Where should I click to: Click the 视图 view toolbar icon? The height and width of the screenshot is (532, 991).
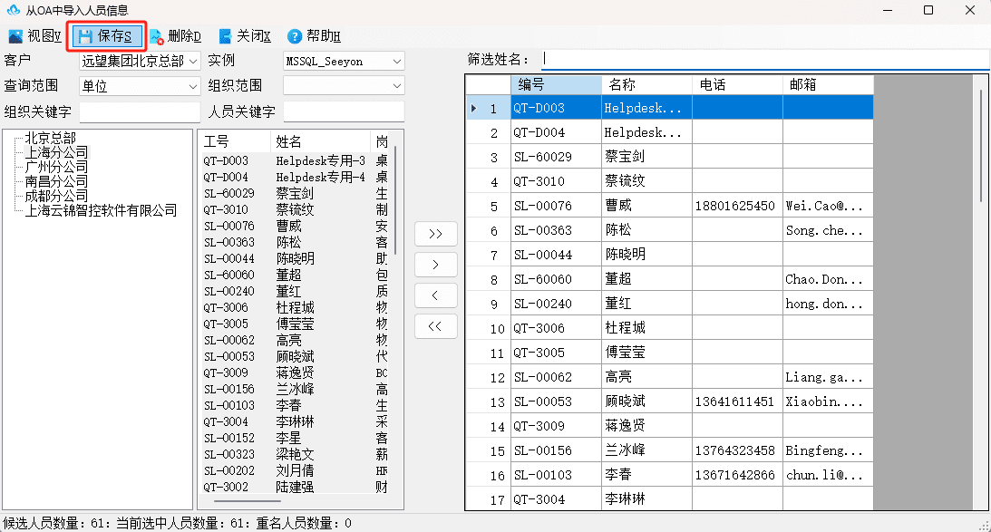[x=15, y=36]
